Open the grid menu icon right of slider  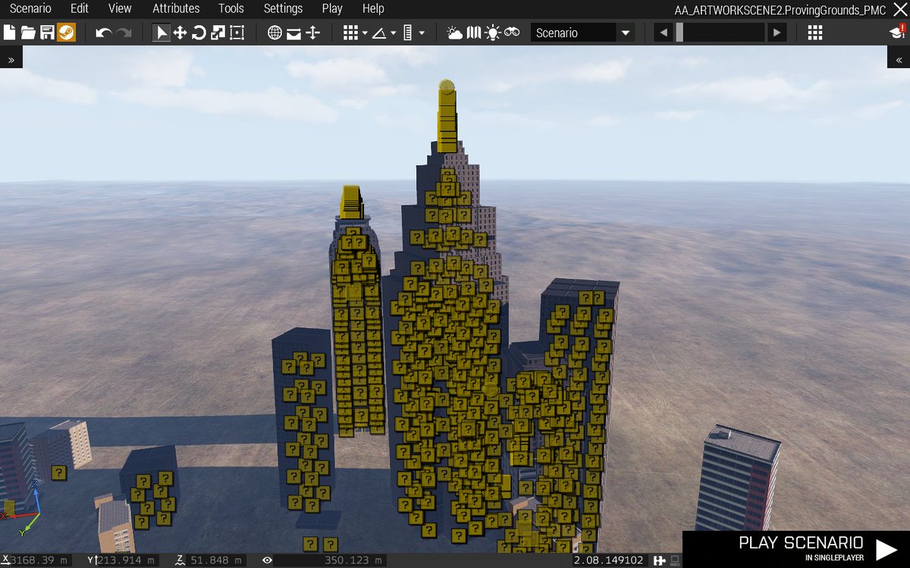pos(815,33)
